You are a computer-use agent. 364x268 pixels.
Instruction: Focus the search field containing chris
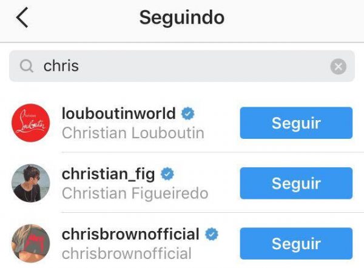click(x=182, y=66)
